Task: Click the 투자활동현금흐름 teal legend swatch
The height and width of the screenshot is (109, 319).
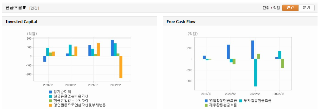Action: coord(241,101)
